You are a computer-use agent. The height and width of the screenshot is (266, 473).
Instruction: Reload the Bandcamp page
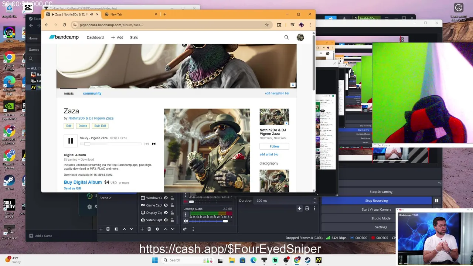coord(64,25)
